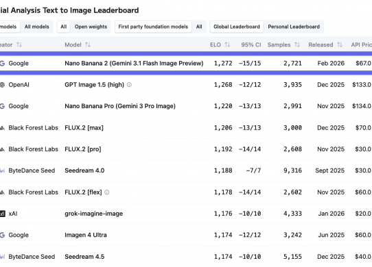Sort table by Model column arrows
Image resolution: width=372 pixels, height=267 pixels.
point(88,44)
